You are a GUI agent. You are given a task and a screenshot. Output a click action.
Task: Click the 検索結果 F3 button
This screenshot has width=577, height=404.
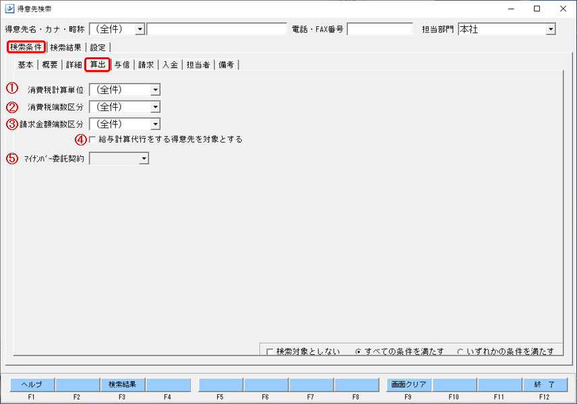click(123, 384)
